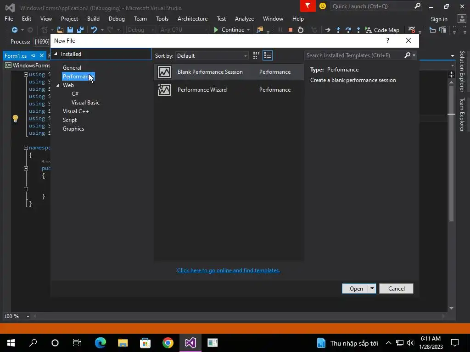Select the Script category
470x352 pixels.
tap(70, 120)
